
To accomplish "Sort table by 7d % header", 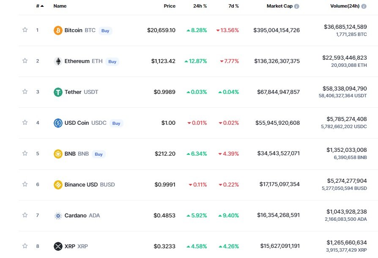I will (x=233, y=6).
